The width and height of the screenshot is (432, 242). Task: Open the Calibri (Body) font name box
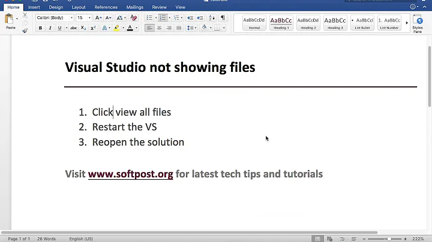tap(55, 18)
